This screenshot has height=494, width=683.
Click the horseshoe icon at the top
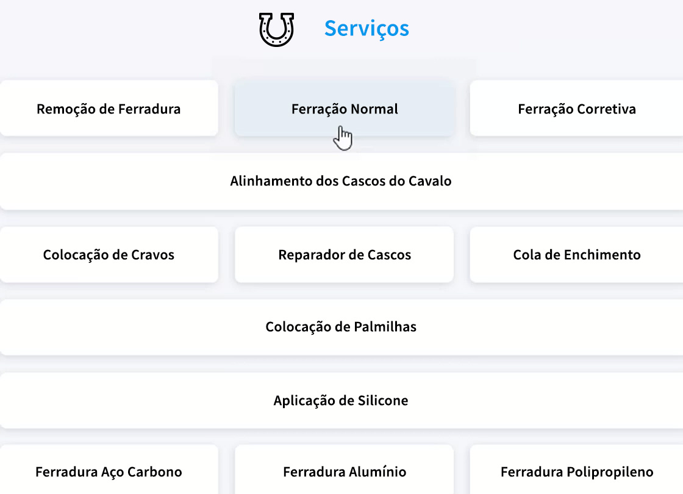coord(276,27)
